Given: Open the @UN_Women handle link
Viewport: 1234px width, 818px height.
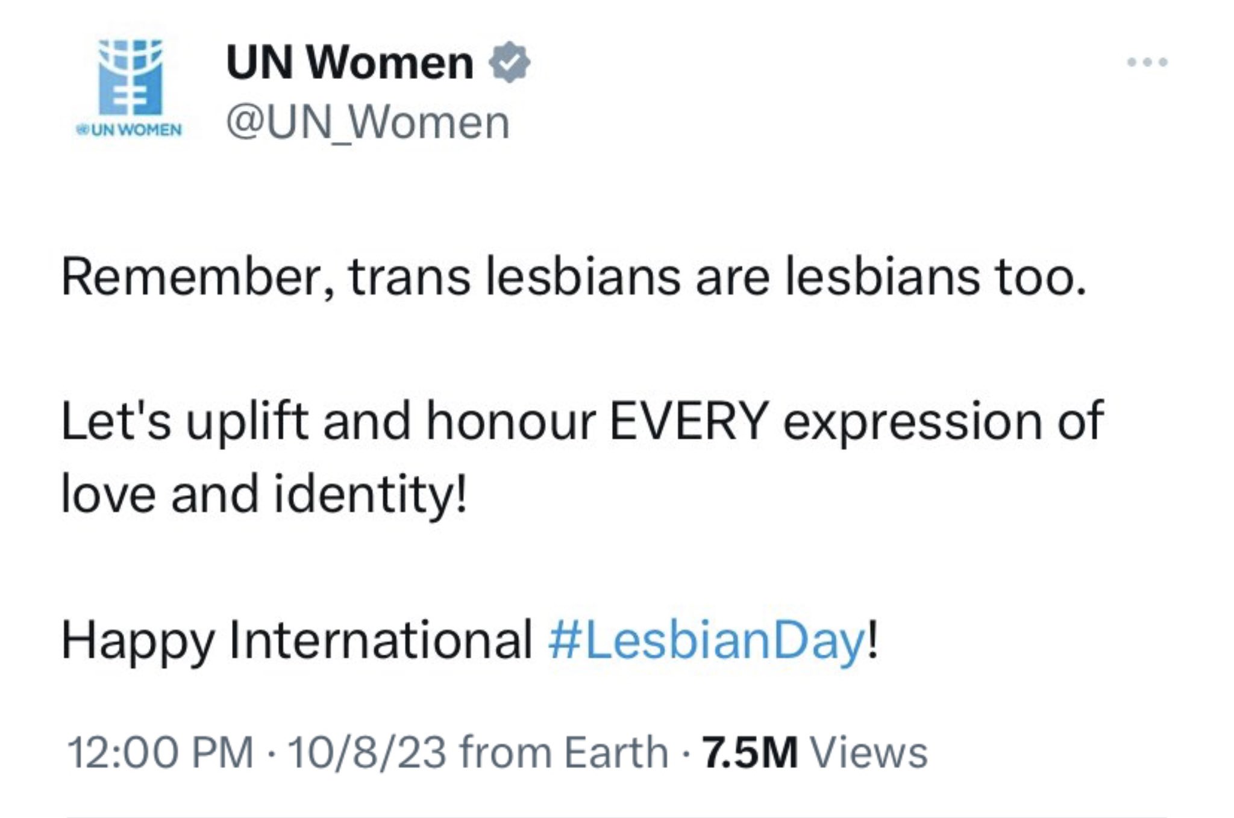Looking at the screenshot, I should pyautogui.click(x=368, y=123).
